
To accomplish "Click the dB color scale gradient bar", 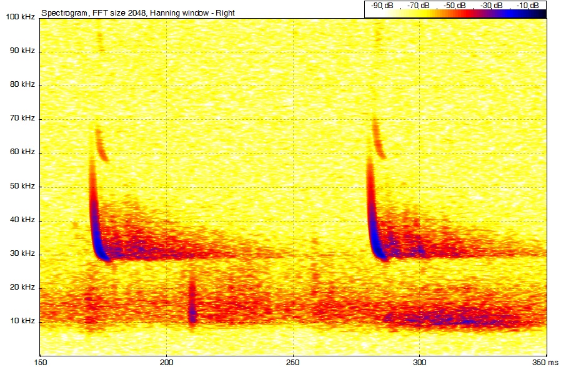I will click(455, 14).
